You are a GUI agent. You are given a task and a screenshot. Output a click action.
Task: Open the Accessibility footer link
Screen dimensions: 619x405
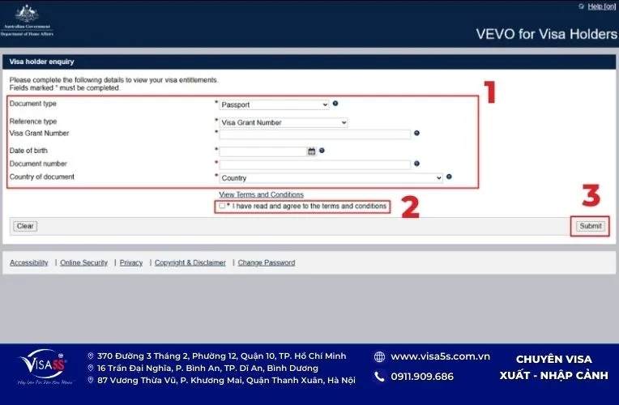tap(29, 262)
